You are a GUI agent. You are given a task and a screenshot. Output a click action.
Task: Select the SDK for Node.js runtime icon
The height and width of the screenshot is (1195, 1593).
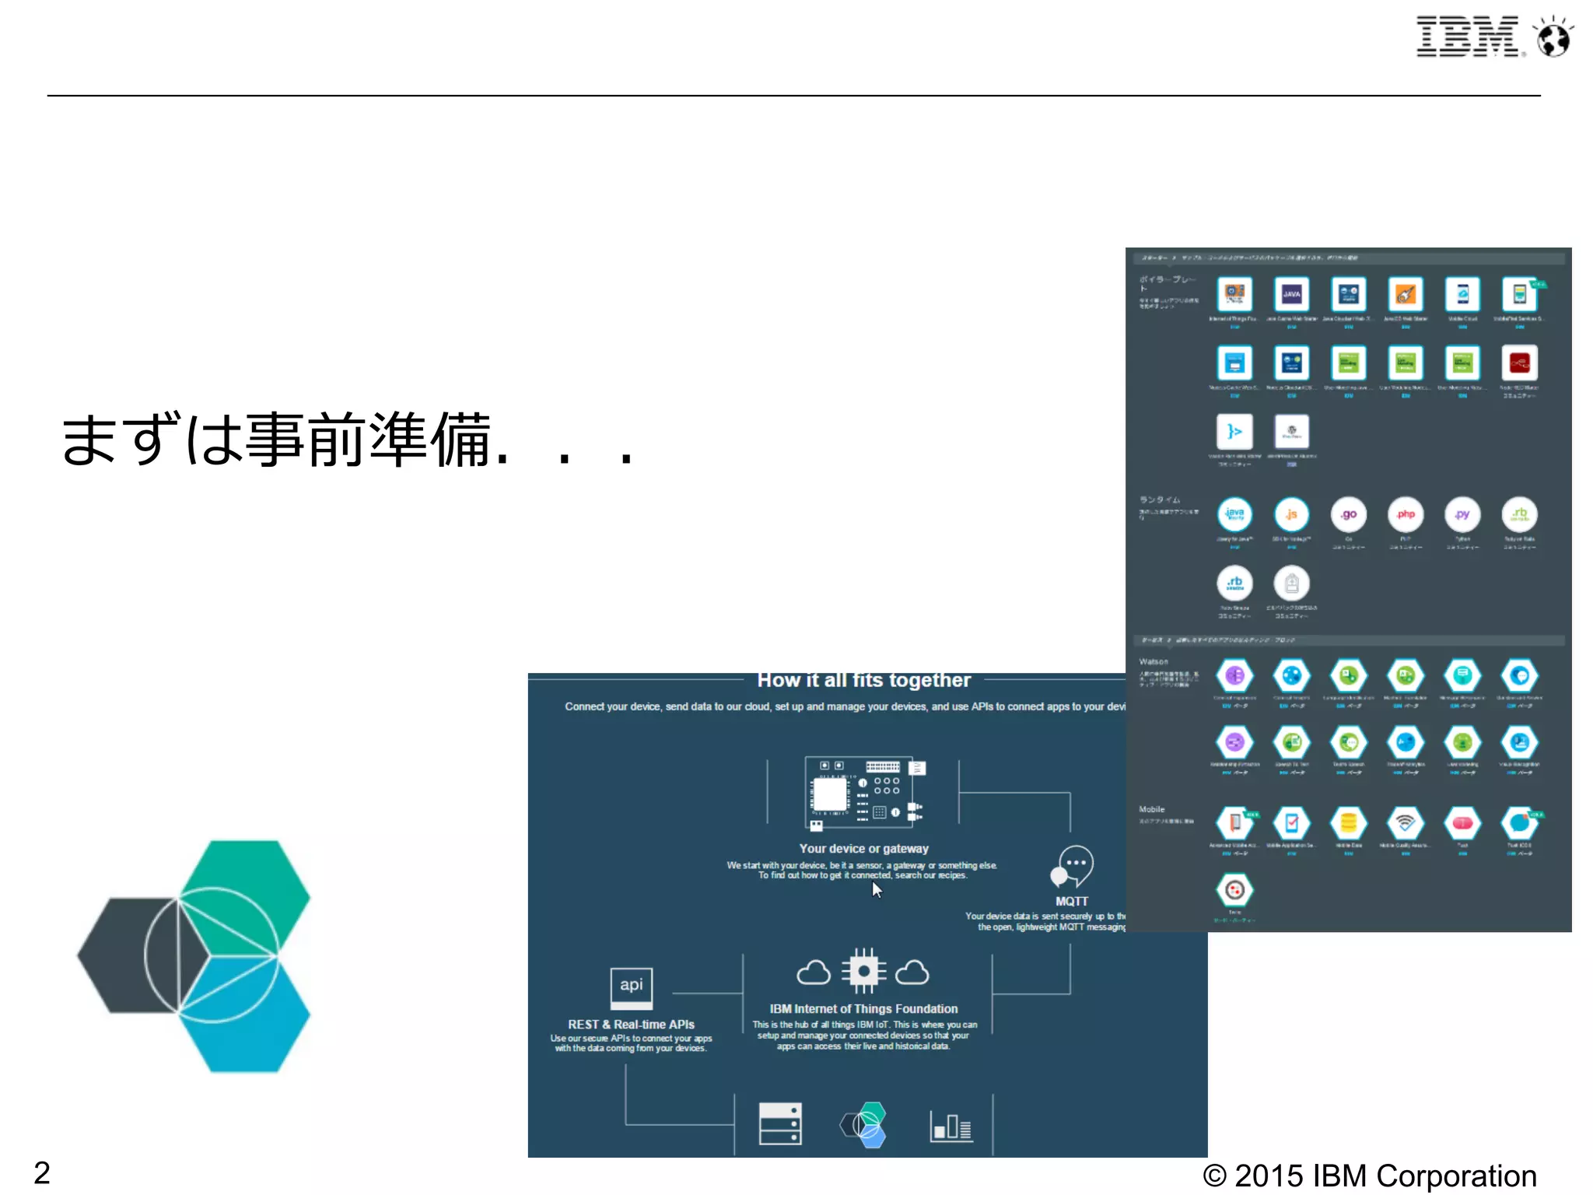(x=1291, y=514)
